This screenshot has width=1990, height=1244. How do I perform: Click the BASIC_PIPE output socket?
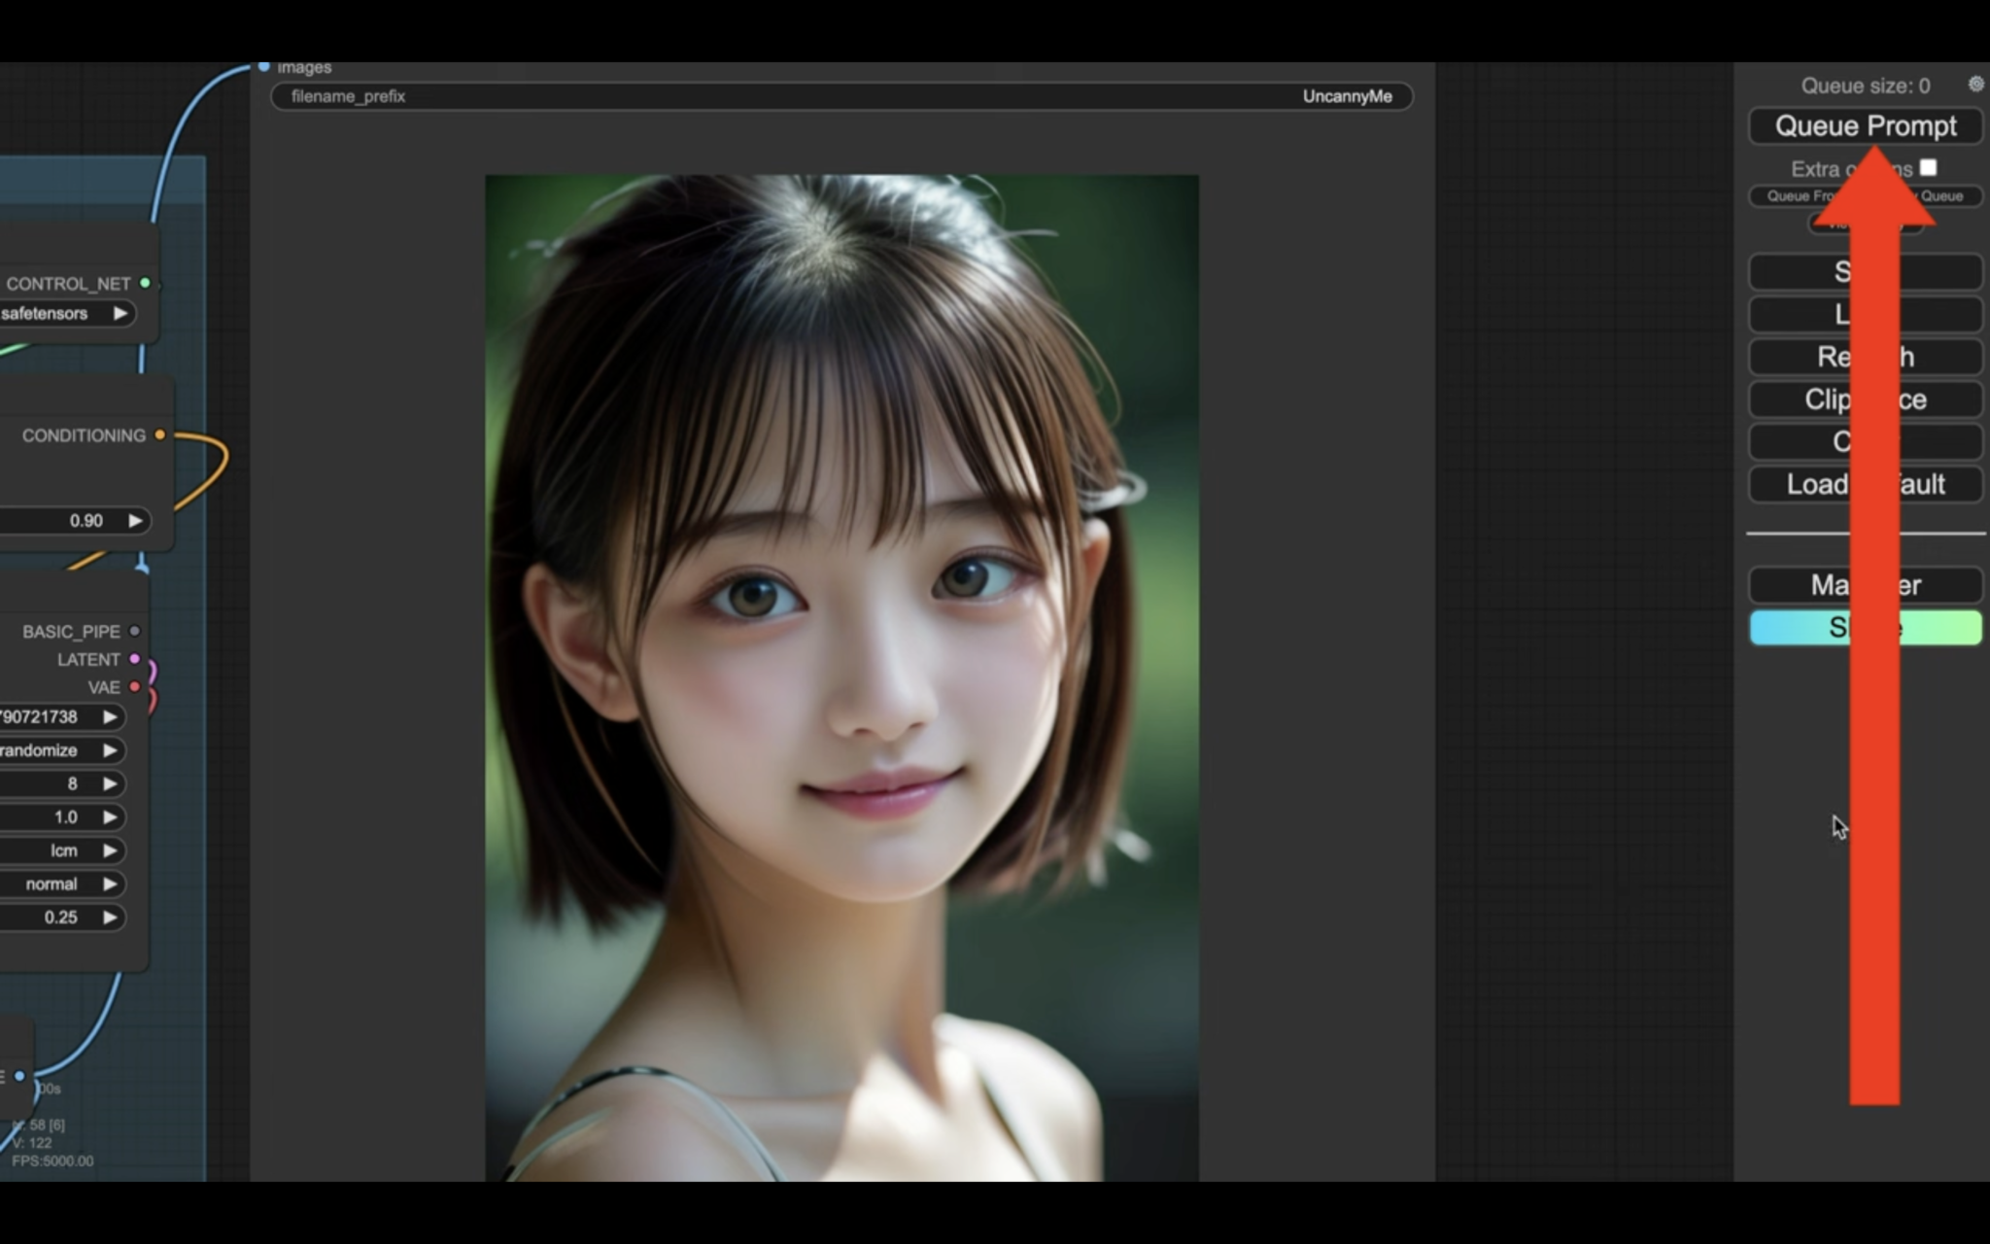(x=135, y=631)
